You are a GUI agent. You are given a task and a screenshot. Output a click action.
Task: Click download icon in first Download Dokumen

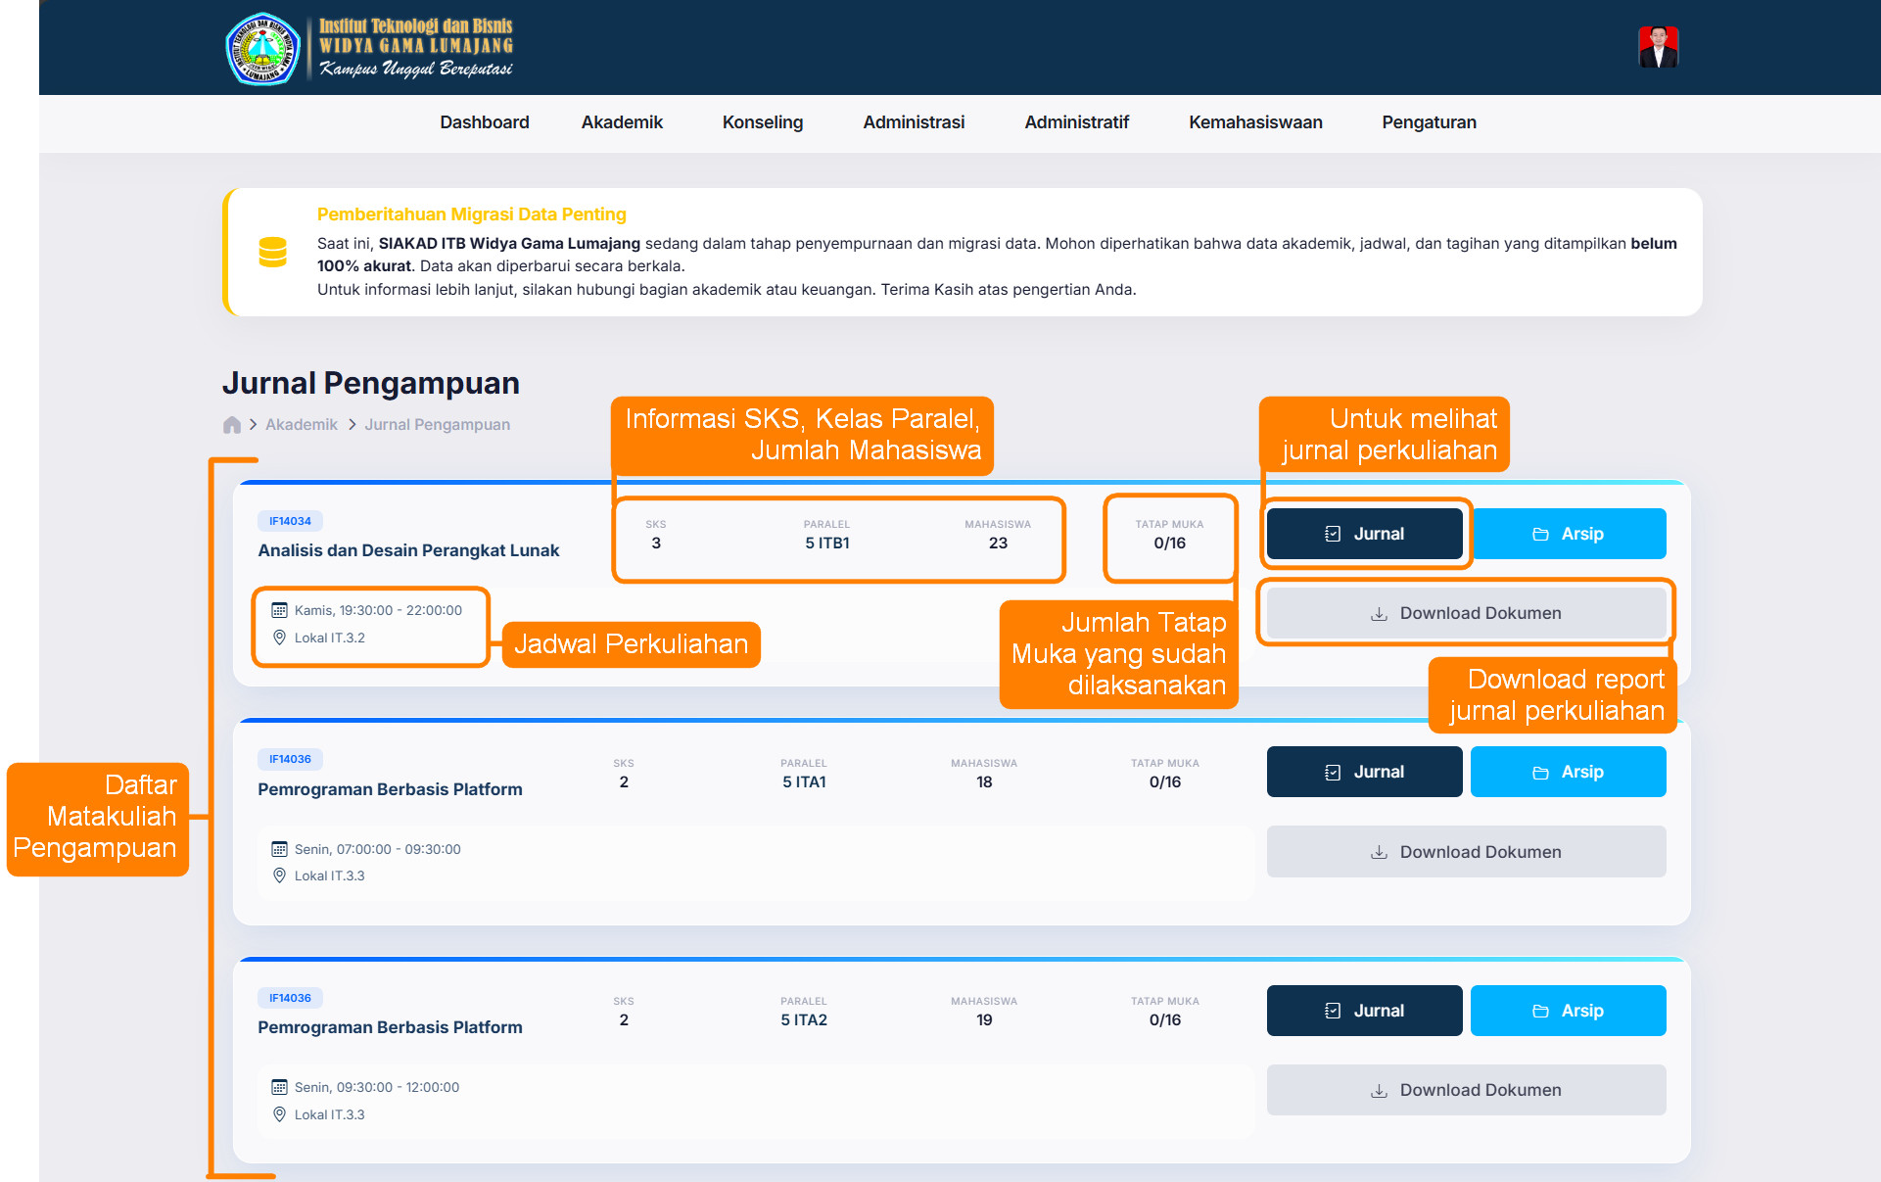(1379, 614)
